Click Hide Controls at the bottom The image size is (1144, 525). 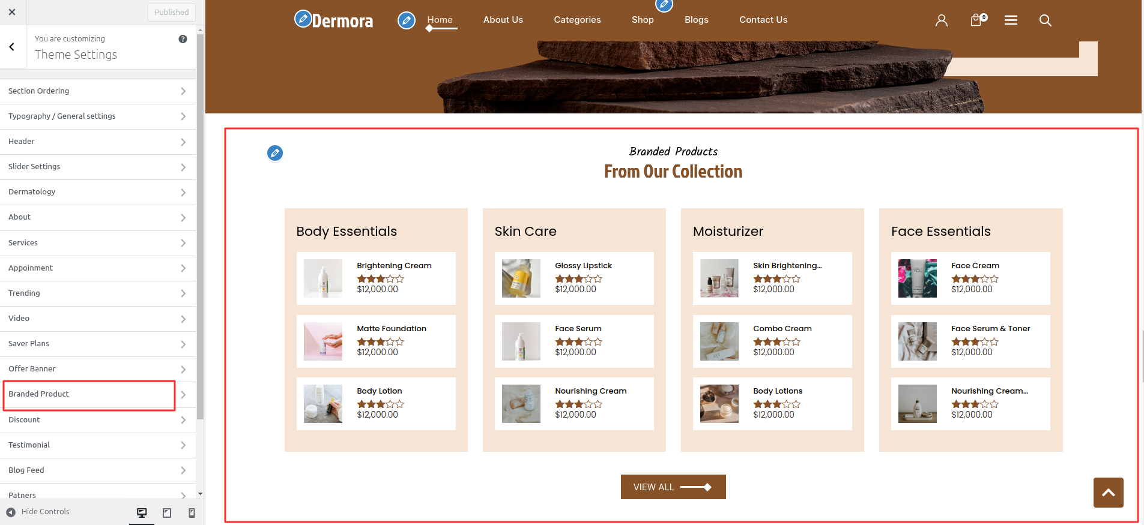click(x=38, y=512)
